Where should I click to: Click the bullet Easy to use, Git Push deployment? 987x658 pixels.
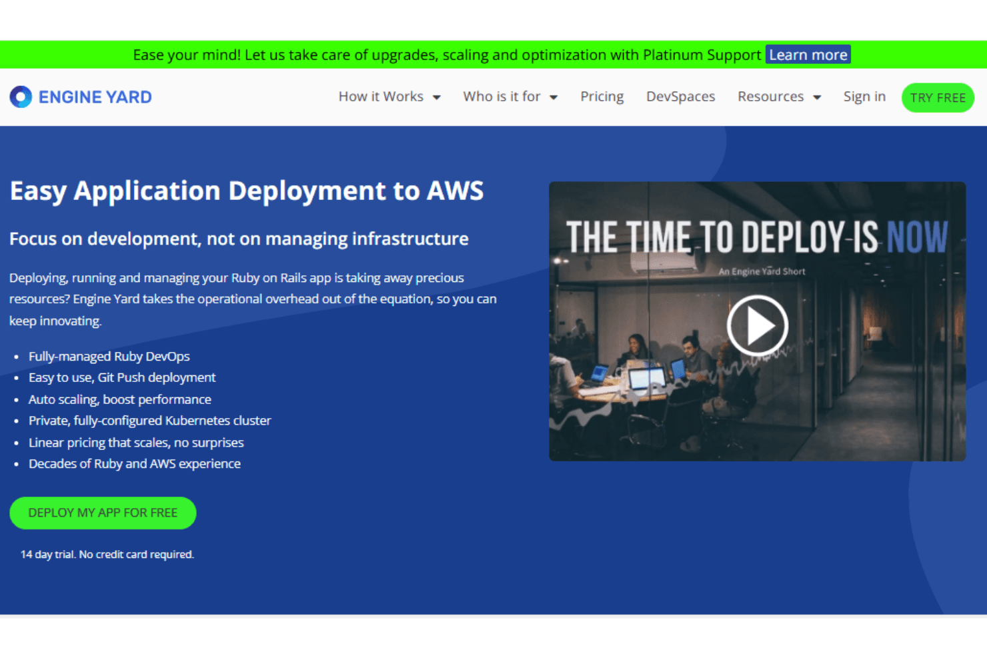[122, 377]
